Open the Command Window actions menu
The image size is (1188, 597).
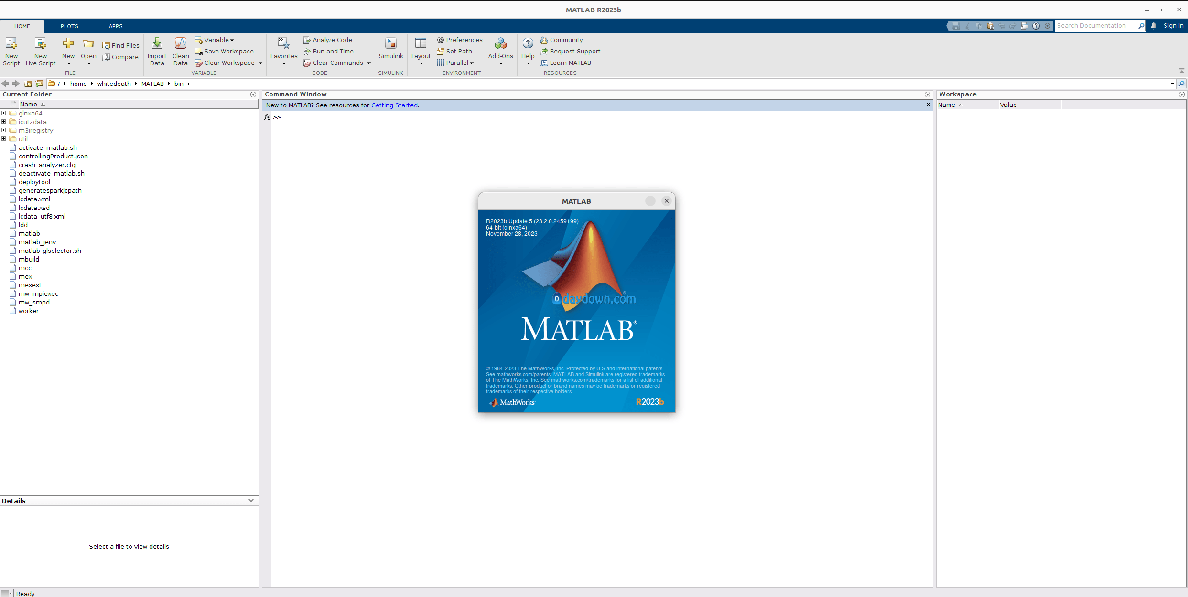click(x=928, y=94)
